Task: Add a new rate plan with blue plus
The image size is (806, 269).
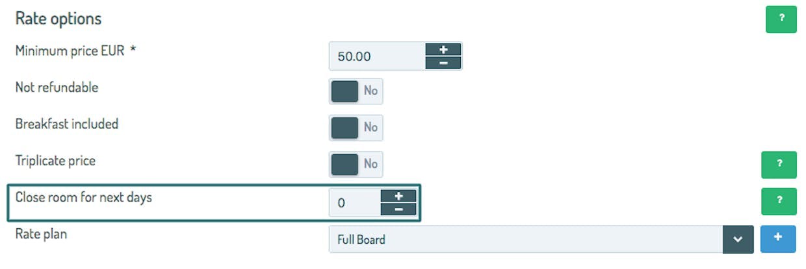Action: 778,239
